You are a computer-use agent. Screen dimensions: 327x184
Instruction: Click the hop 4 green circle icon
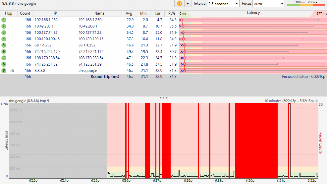coord(4,39)
